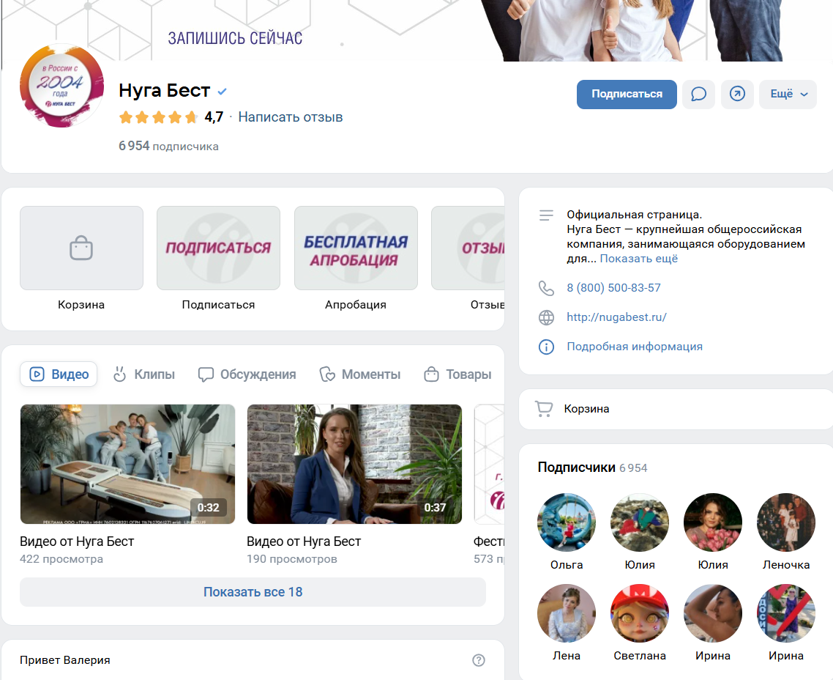Open the ПОДПИСАТЬСЯ menu tile

pyautogui.click(x=218, y=248)
